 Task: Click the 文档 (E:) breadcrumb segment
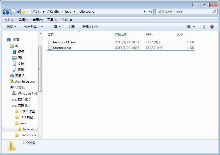[x=53, y=12]
